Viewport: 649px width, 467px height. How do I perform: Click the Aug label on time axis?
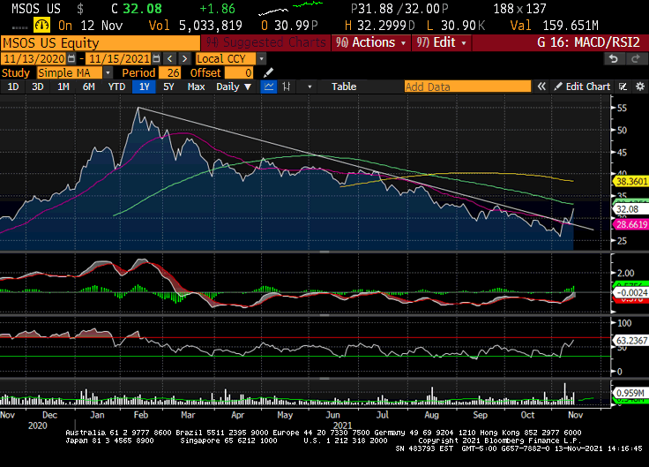coord(431,415)
